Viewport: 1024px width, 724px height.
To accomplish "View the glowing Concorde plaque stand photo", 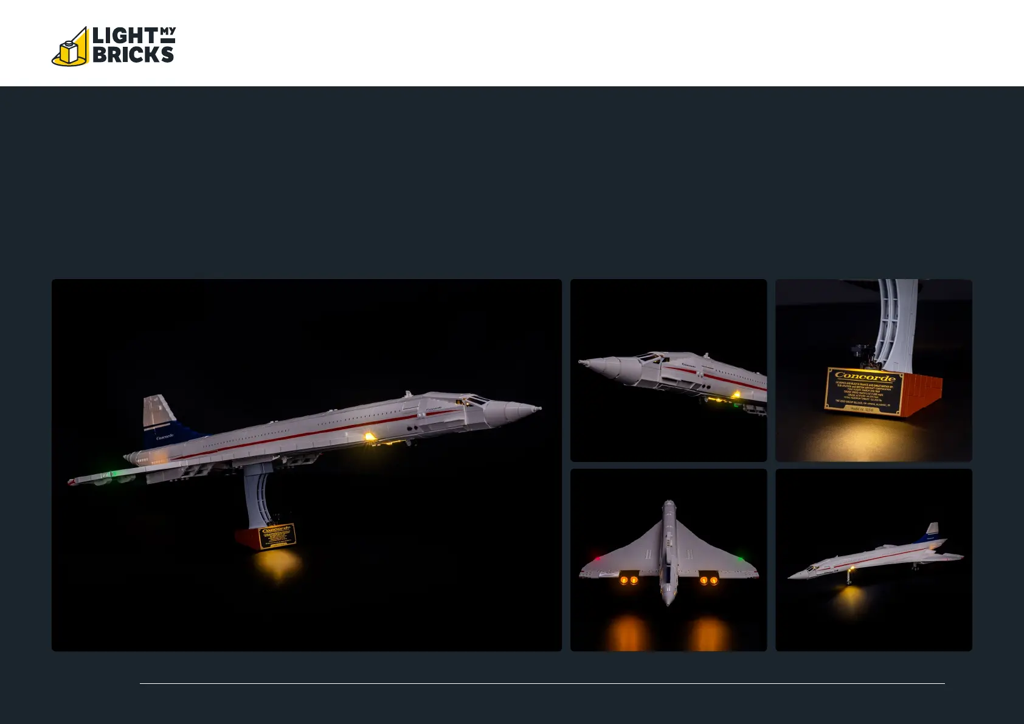I will (x=873, y=370).
